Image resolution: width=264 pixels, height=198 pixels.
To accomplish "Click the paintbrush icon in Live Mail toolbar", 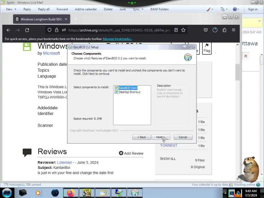I will 208,9.
